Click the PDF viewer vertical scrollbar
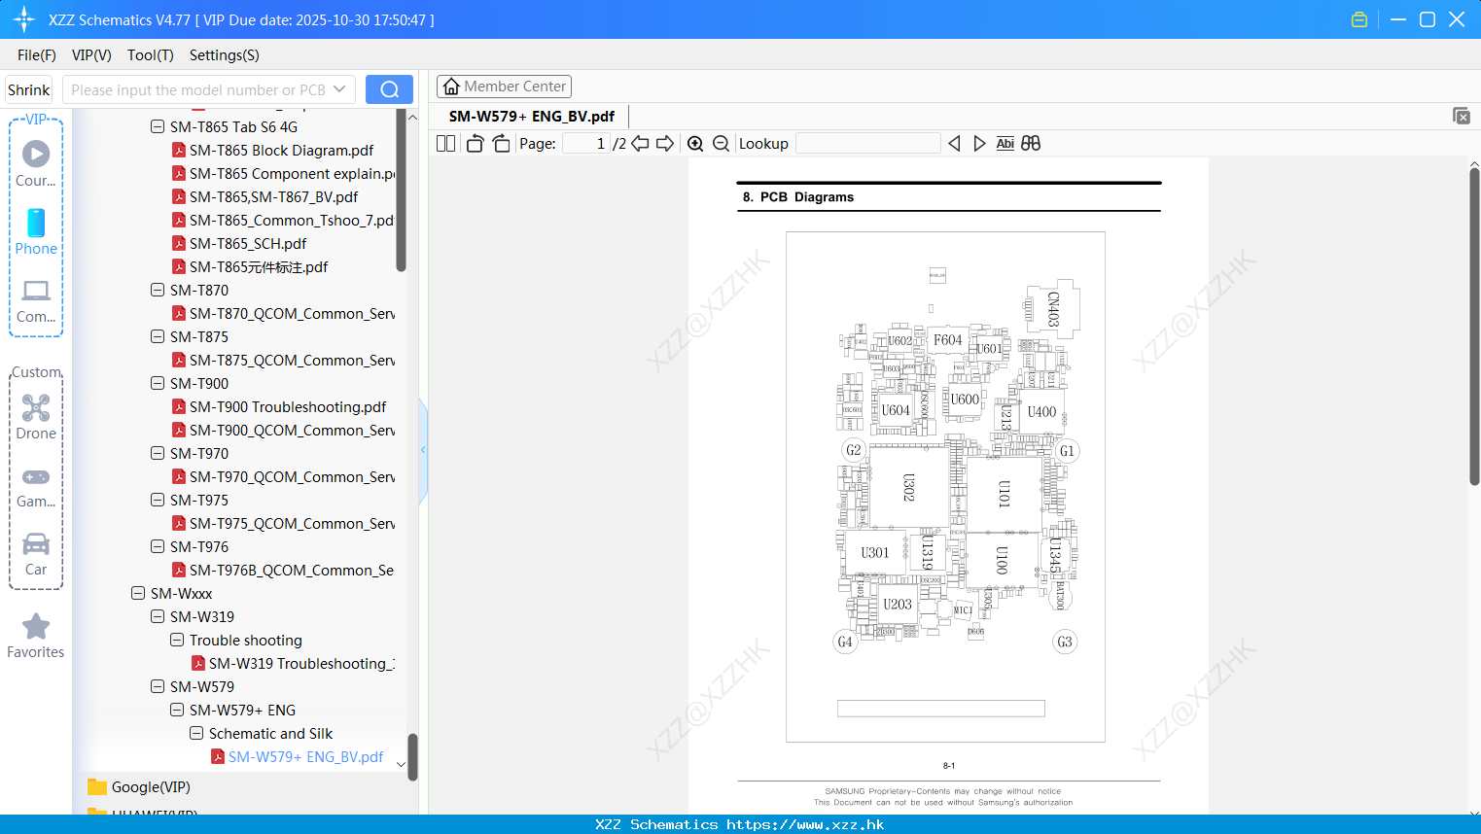1481x834 pixels. (1474, 327)
